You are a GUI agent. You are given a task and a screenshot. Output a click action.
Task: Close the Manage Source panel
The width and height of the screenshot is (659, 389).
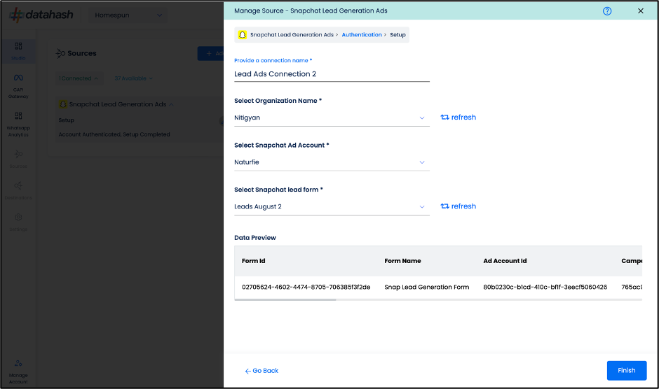pos(641,11)
